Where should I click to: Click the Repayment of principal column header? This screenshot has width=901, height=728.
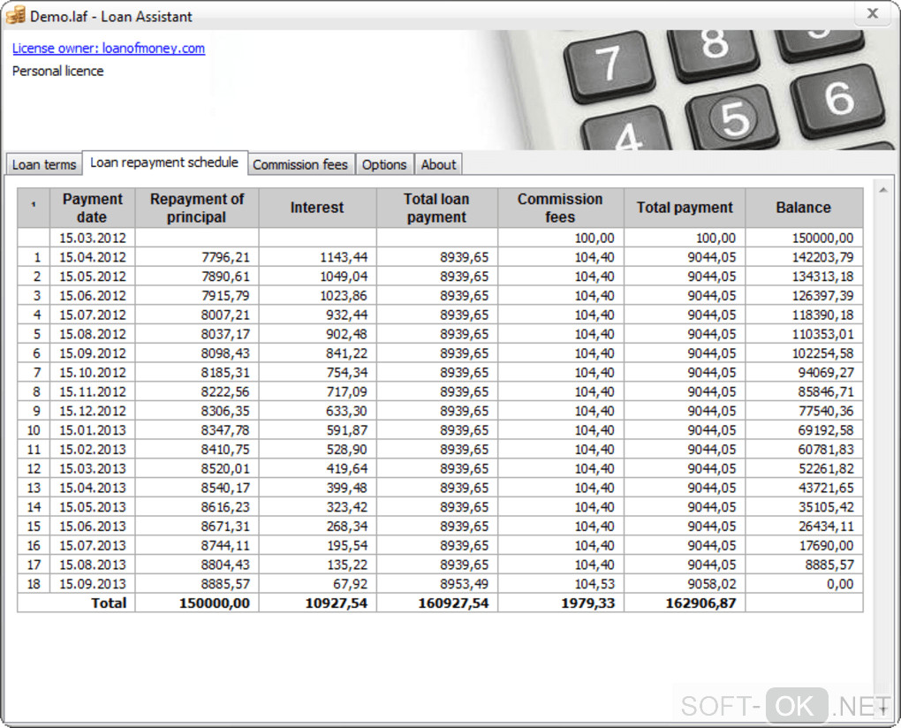tap(196, 208)
